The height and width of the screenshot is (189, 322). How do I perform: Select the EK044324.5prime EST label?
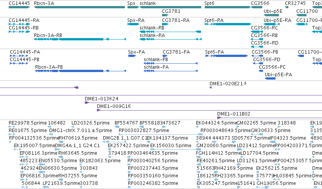[216, 123]
